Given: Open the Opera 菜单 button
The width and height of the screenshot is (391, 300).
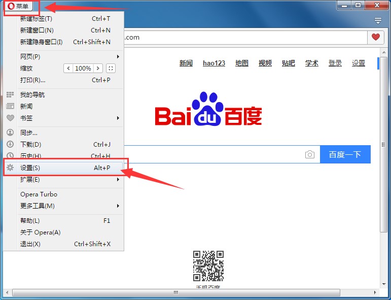Looking at the screenshot, I should tap(18, 6).
